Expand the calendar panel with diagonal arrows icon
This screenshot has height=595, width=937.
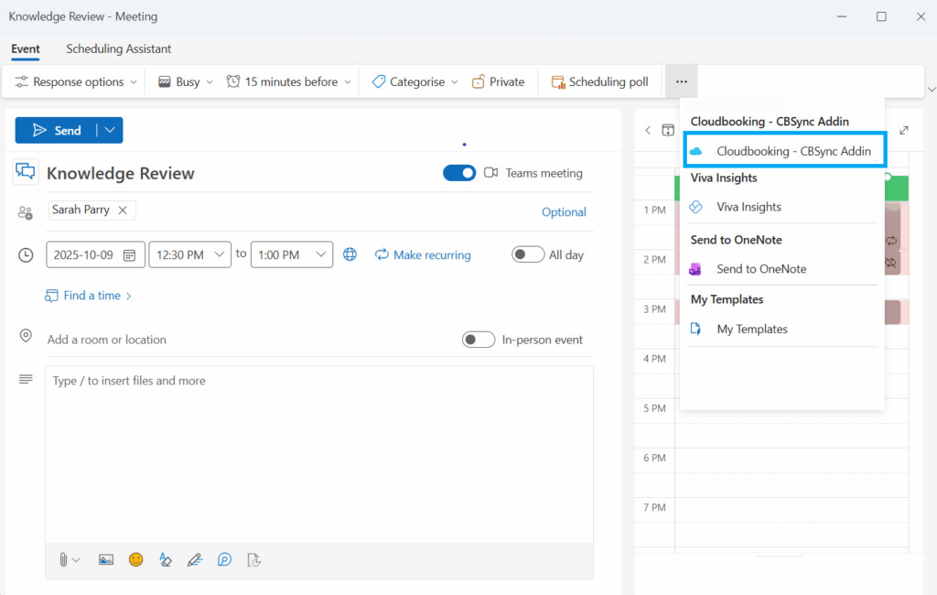click(904, 130)
